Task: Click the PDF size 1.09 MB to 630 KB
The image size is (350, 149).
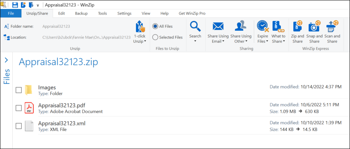Action: click(x=294, y=112)
